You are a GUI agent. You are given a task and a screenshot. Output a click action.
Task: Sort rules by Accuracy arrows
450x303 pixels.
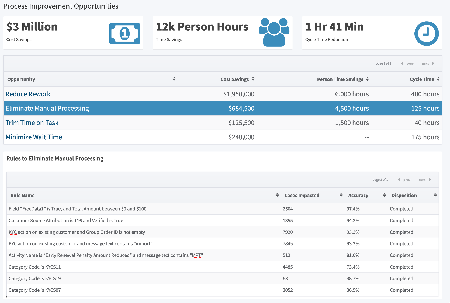click(x=384, y=195)
